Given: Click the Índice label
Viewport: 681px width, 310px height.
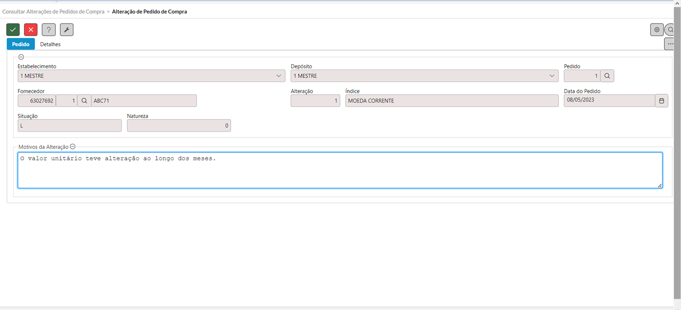Looking at the screenshot, I should tap(352, 91).
